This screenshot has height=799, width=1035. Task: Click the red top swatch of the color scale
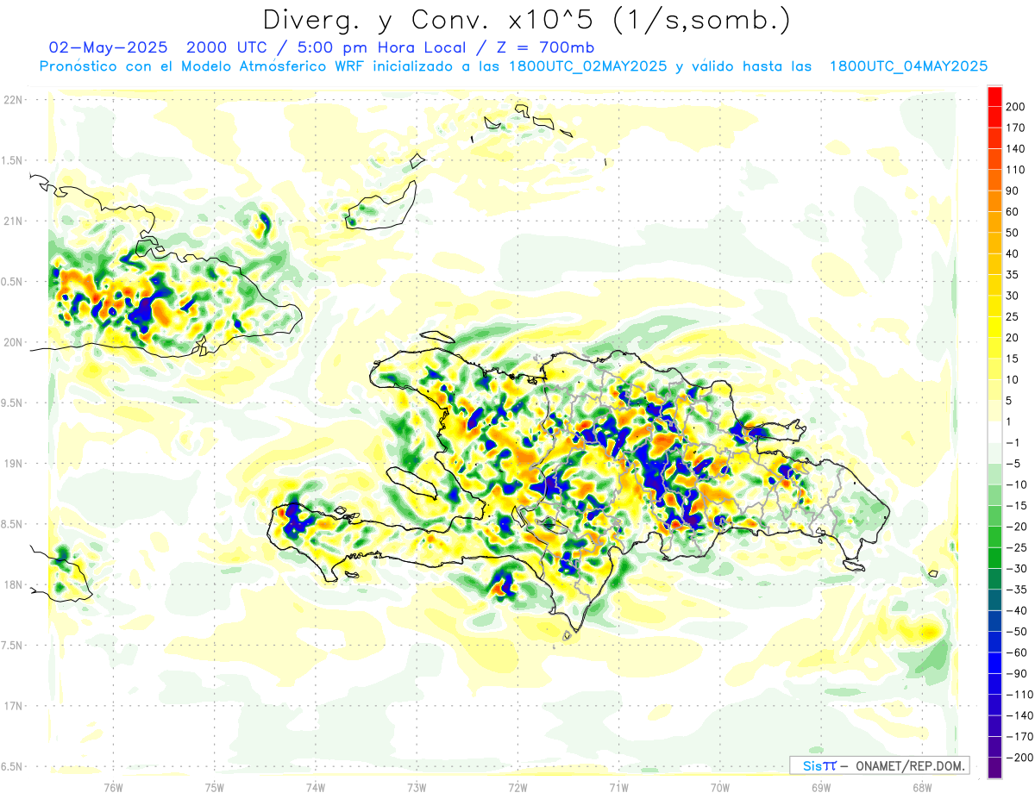coord(994,97)
